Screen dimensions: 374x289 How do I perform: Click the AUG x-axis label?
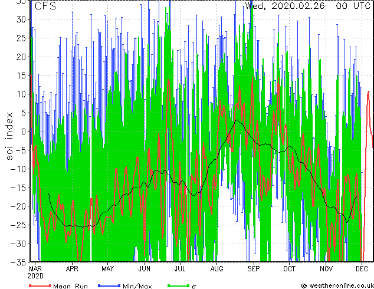tap(216, 269)
